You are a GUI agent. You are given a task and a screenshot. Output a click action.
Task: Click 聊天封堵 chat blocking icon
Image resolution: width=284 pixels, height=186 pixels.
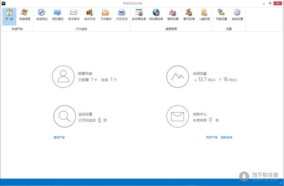click(189, 15)
